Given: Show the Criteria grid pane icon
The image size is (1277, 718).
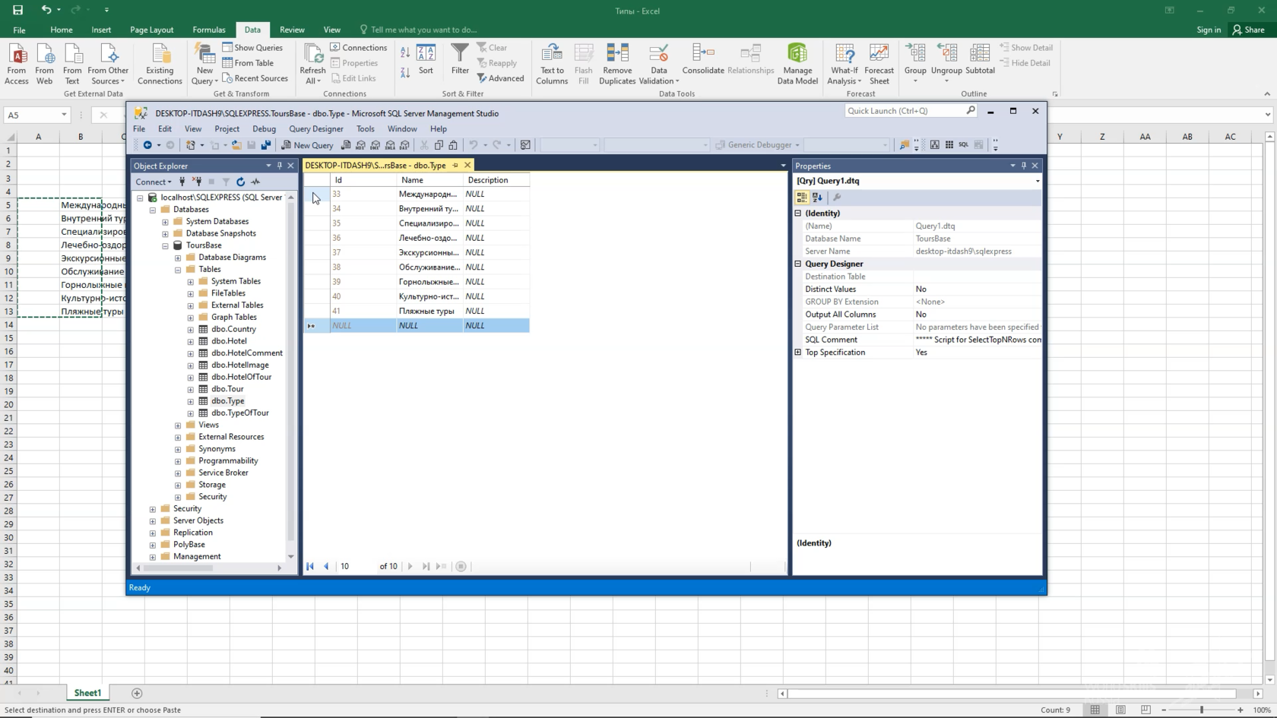Looking at the screenshot, I should tap(949, 145).
